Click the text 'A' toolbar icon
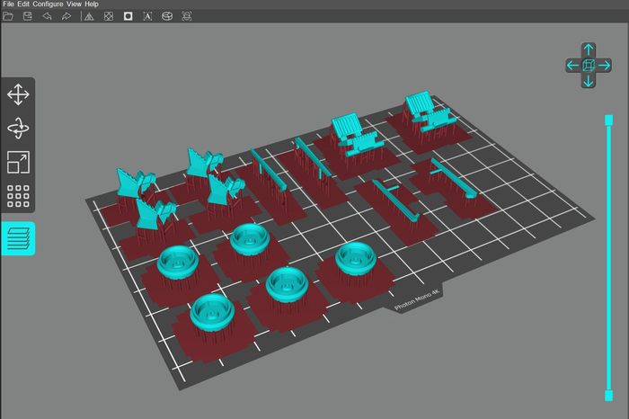 click(147, 16)
